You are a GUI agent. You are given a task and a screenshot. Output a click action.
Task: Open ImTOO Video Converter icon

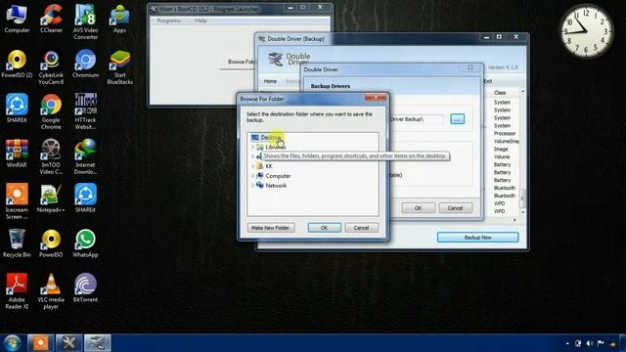coord(51,156)
